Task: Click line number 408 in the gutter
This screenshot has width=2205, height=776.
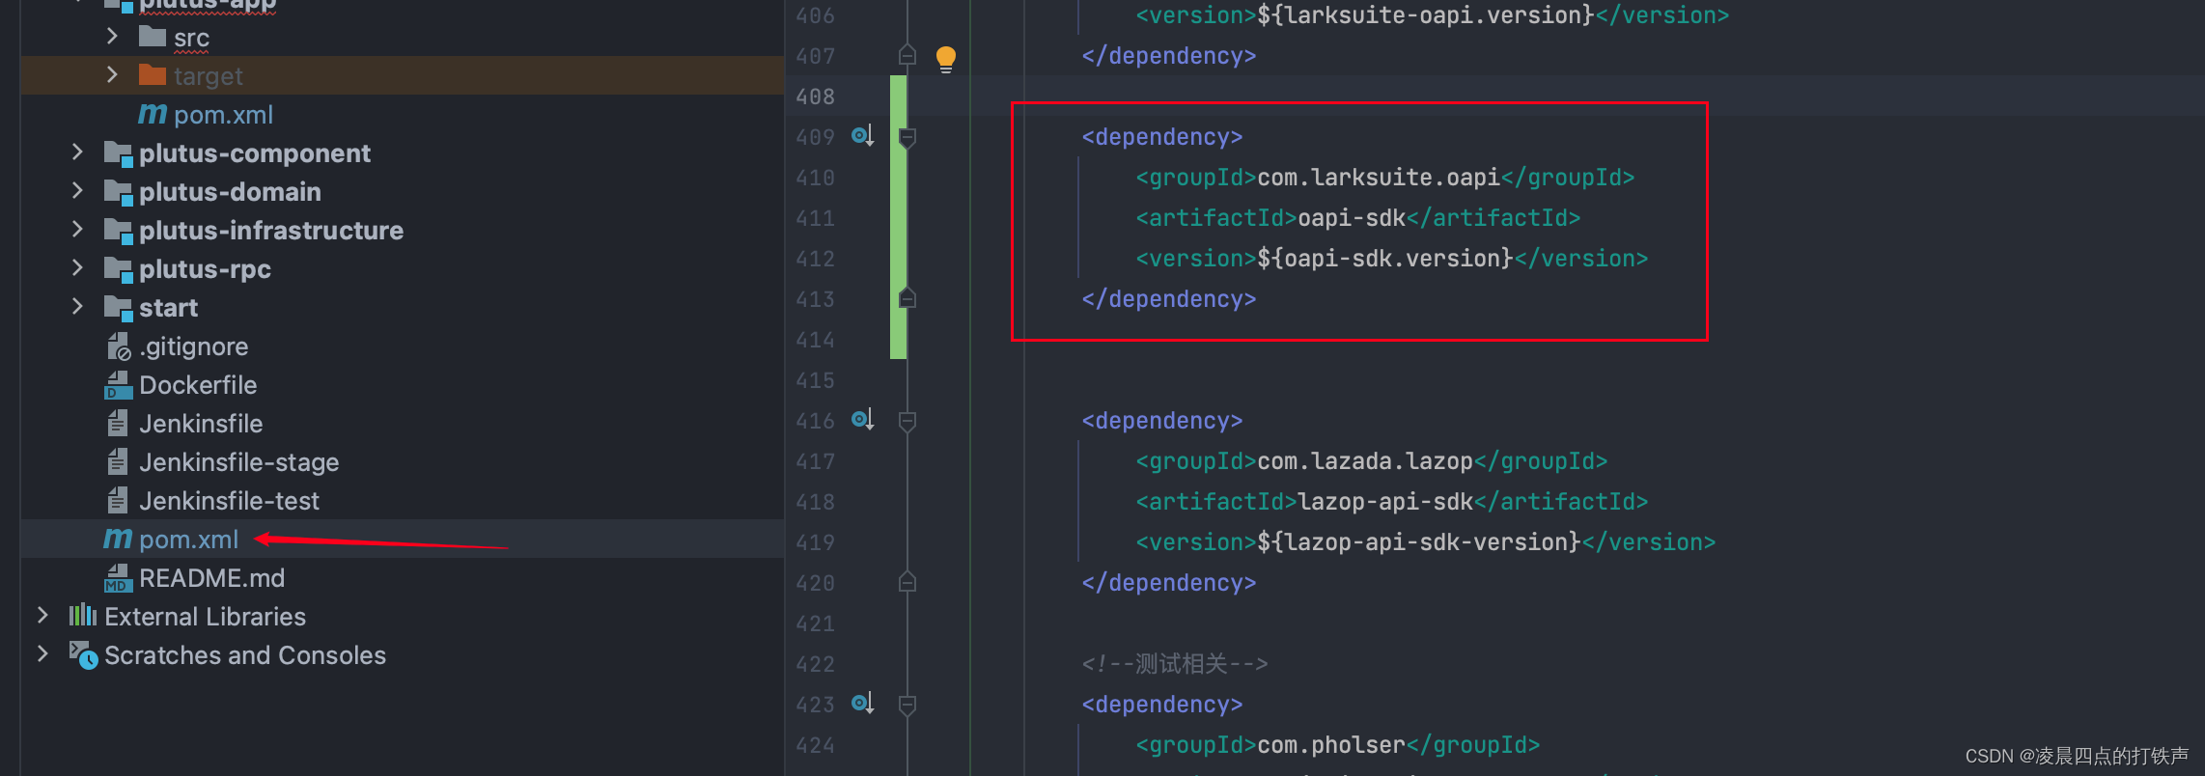Action: click(815, 97)
